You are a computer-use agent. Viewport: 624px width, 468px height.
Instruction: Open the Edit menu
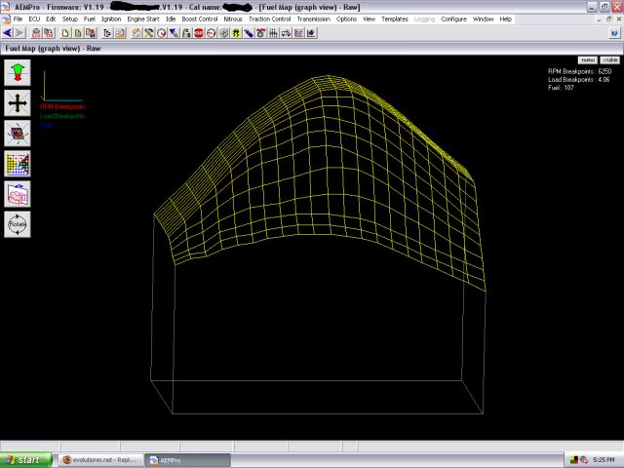(x=51, y=19)
